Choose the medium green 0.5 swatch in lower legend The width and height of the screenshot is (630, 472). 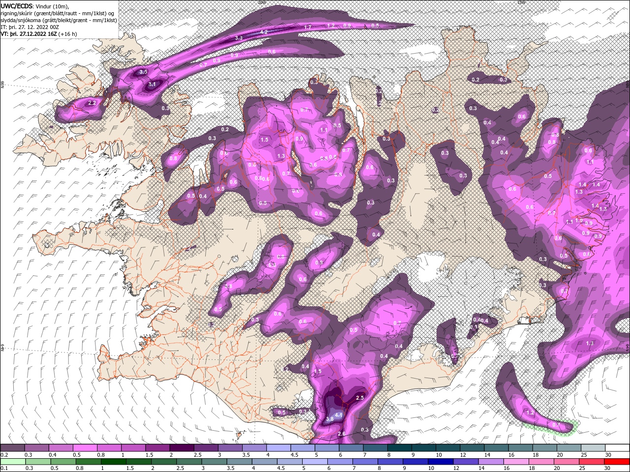click(63, 462)
